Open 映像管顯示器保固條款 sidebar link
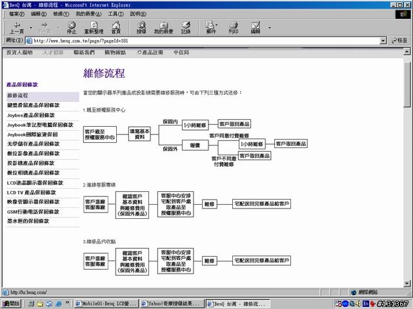 (x=33, y=202)
